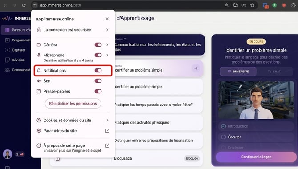Click the language flag badge beside avatar
298x169 pixels.
click(x=20, y=154)
